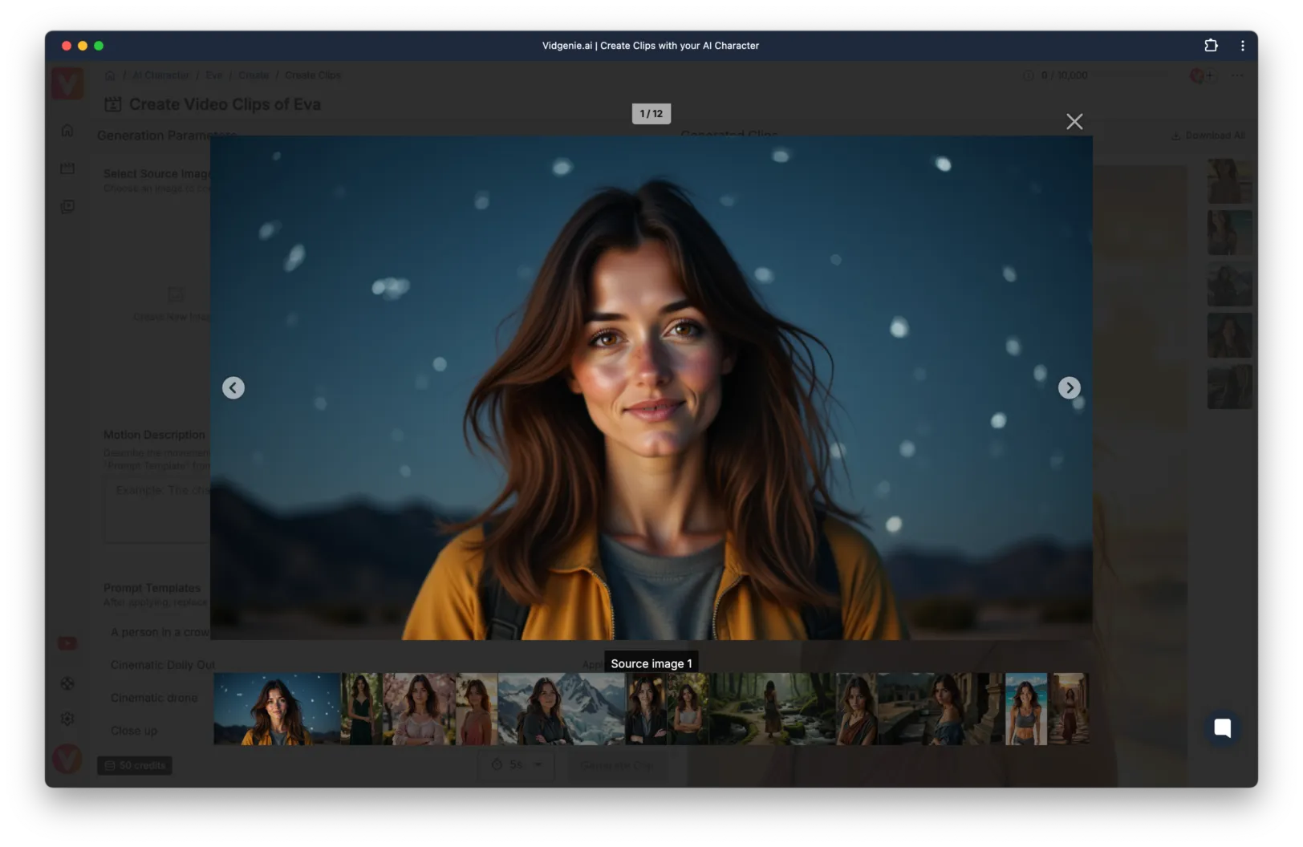Apply the Cinematic drone template

click(x=154, y=698)
